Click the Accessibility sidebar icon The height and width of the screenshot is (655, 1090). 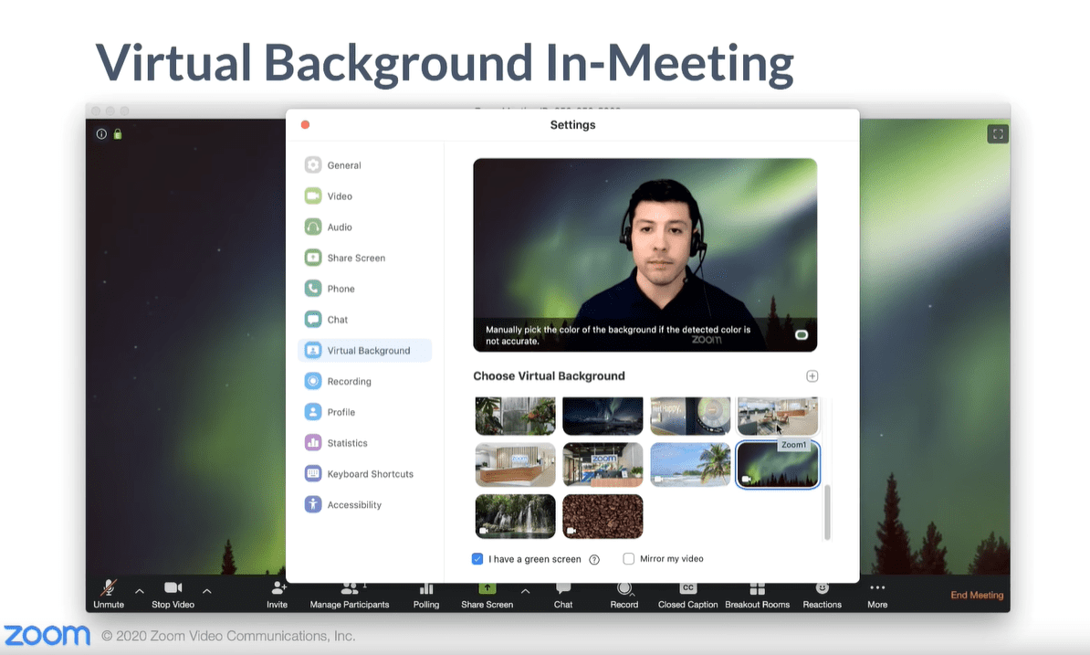click(313, 504)
